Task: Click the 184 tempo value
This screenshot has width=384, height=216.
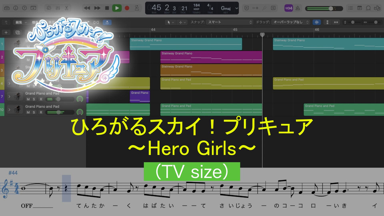Action: pos(197,5)
